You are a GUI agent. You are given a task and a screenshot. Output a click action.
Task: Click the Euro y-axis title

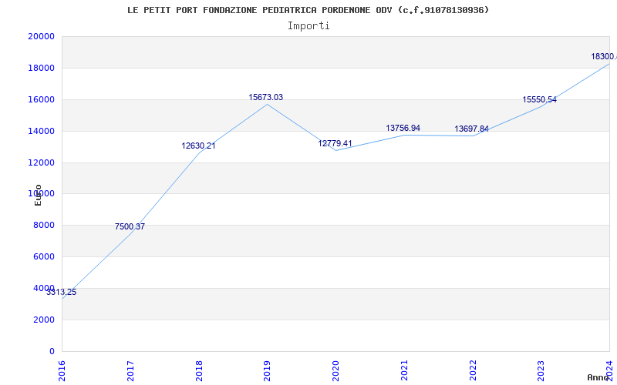click(x=38, y=195)
